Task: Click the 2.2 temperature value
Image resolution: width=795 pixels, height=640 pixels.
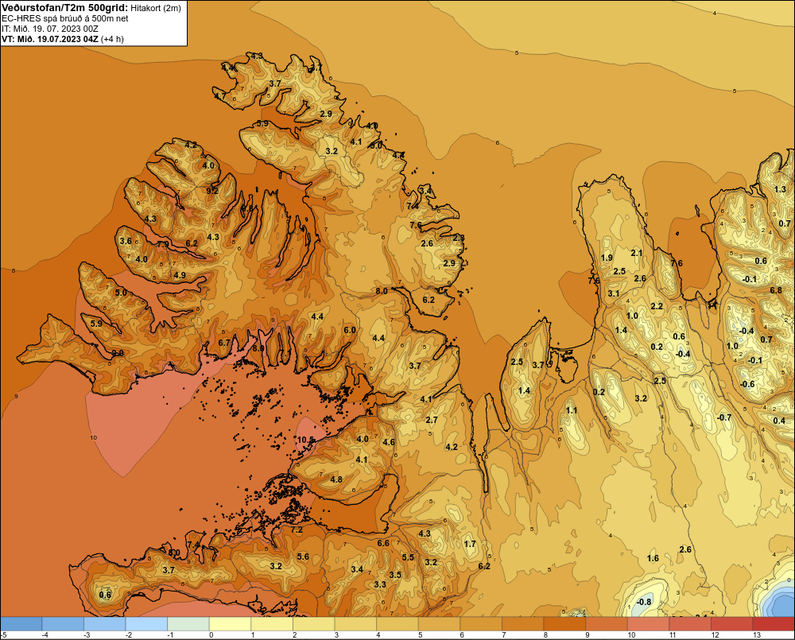Action: coord(657,306)
